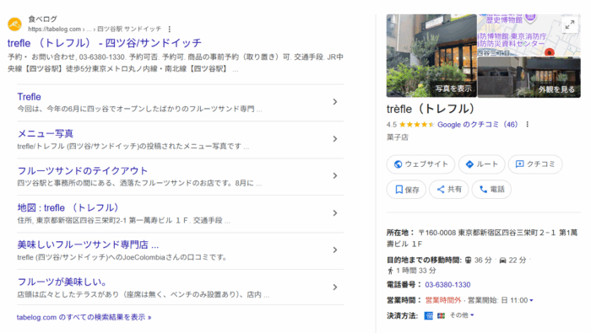
Task: Open the trefle（トレフル）- 四ツ谷/サンドイッチ result
Action: point(105,43)
